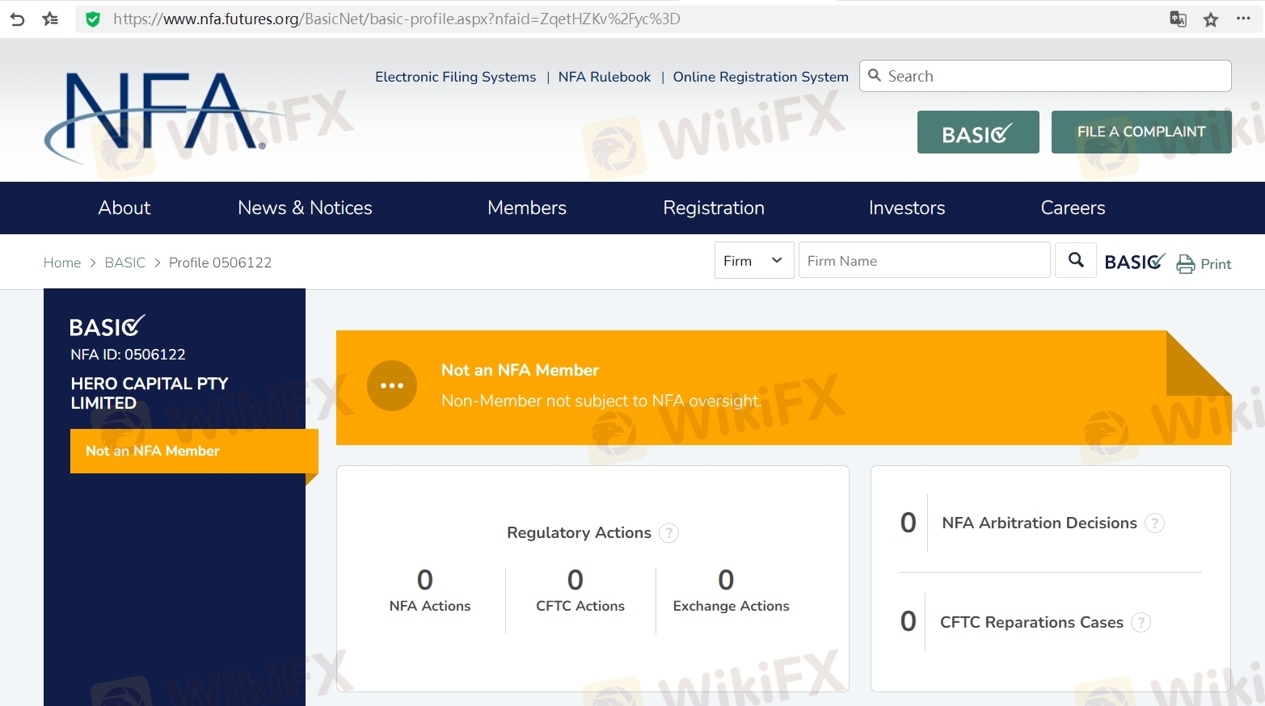Image resolution: width=1265 pixels, height=706 pixels.
Task: Open the Registration navigation menu
Action: pos(713,208)
